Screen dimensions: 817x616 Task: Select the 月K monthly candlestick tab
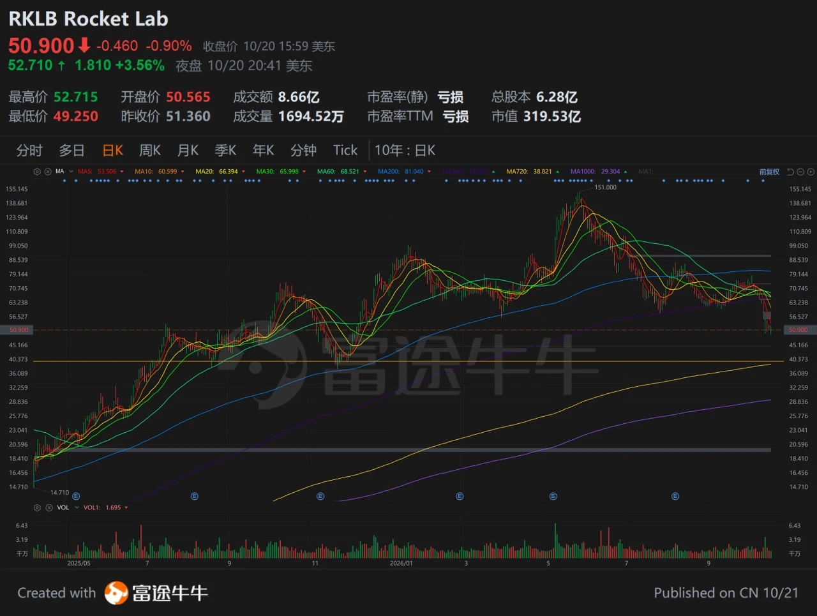point(188,151)
